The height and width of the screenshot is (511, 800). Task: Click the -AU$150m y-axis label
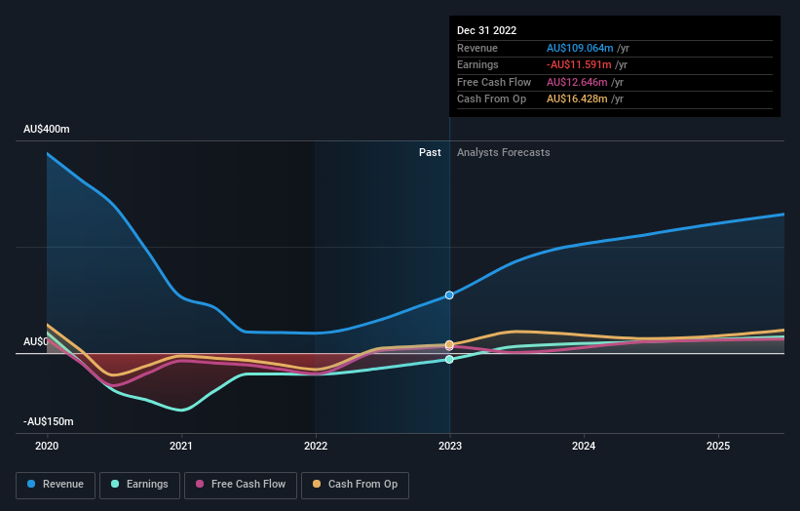[49, 421]
